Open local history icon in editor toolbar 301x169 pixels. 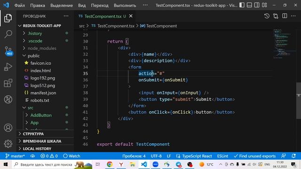[267, 16]
